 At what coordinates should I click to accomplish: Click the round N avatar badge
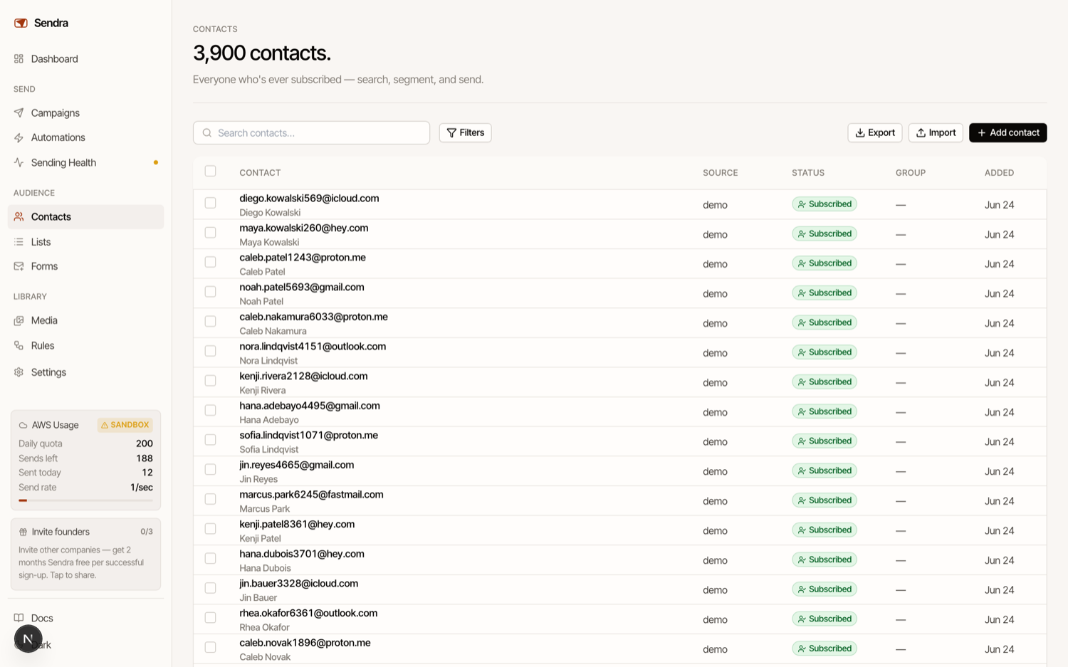point(28,639)
